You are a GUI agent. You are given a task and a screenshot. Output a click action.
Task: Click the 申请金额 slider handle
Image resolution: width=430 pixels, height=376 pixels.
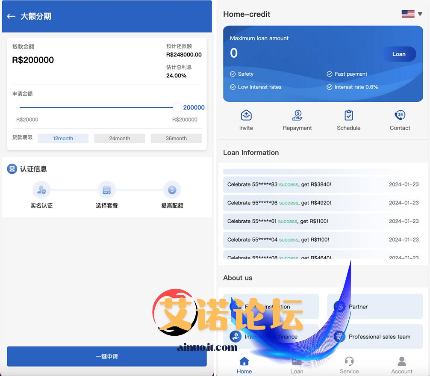(177, 107)
